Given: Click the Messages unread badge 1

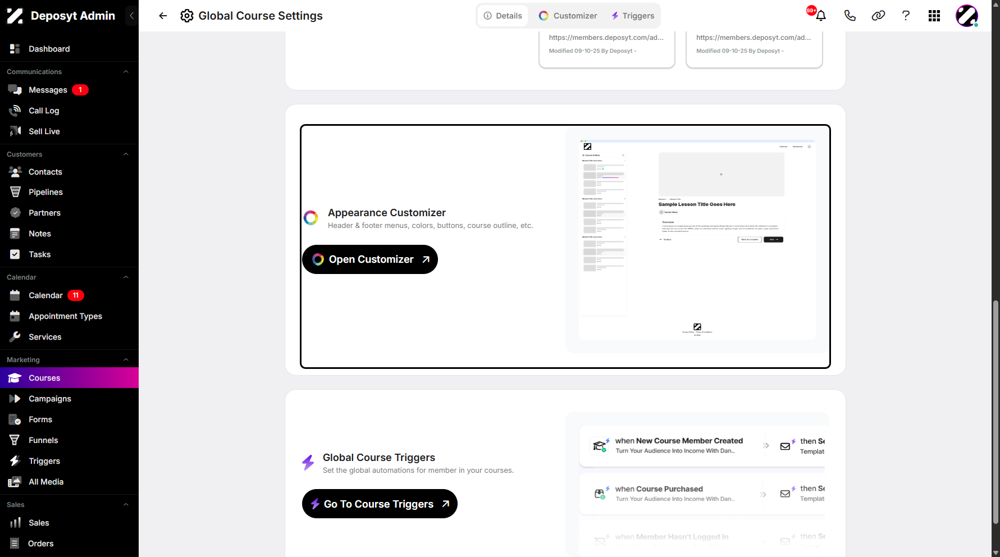Looking at the screenshot, I should point(80,90).
